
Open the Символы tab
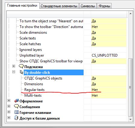coord(88,6)
